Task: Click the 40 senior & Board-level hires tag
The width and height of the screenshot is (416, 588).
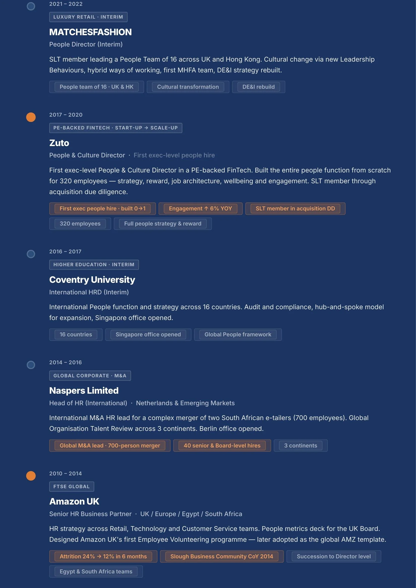Action: pyautogui.click(x=222, y=446)
